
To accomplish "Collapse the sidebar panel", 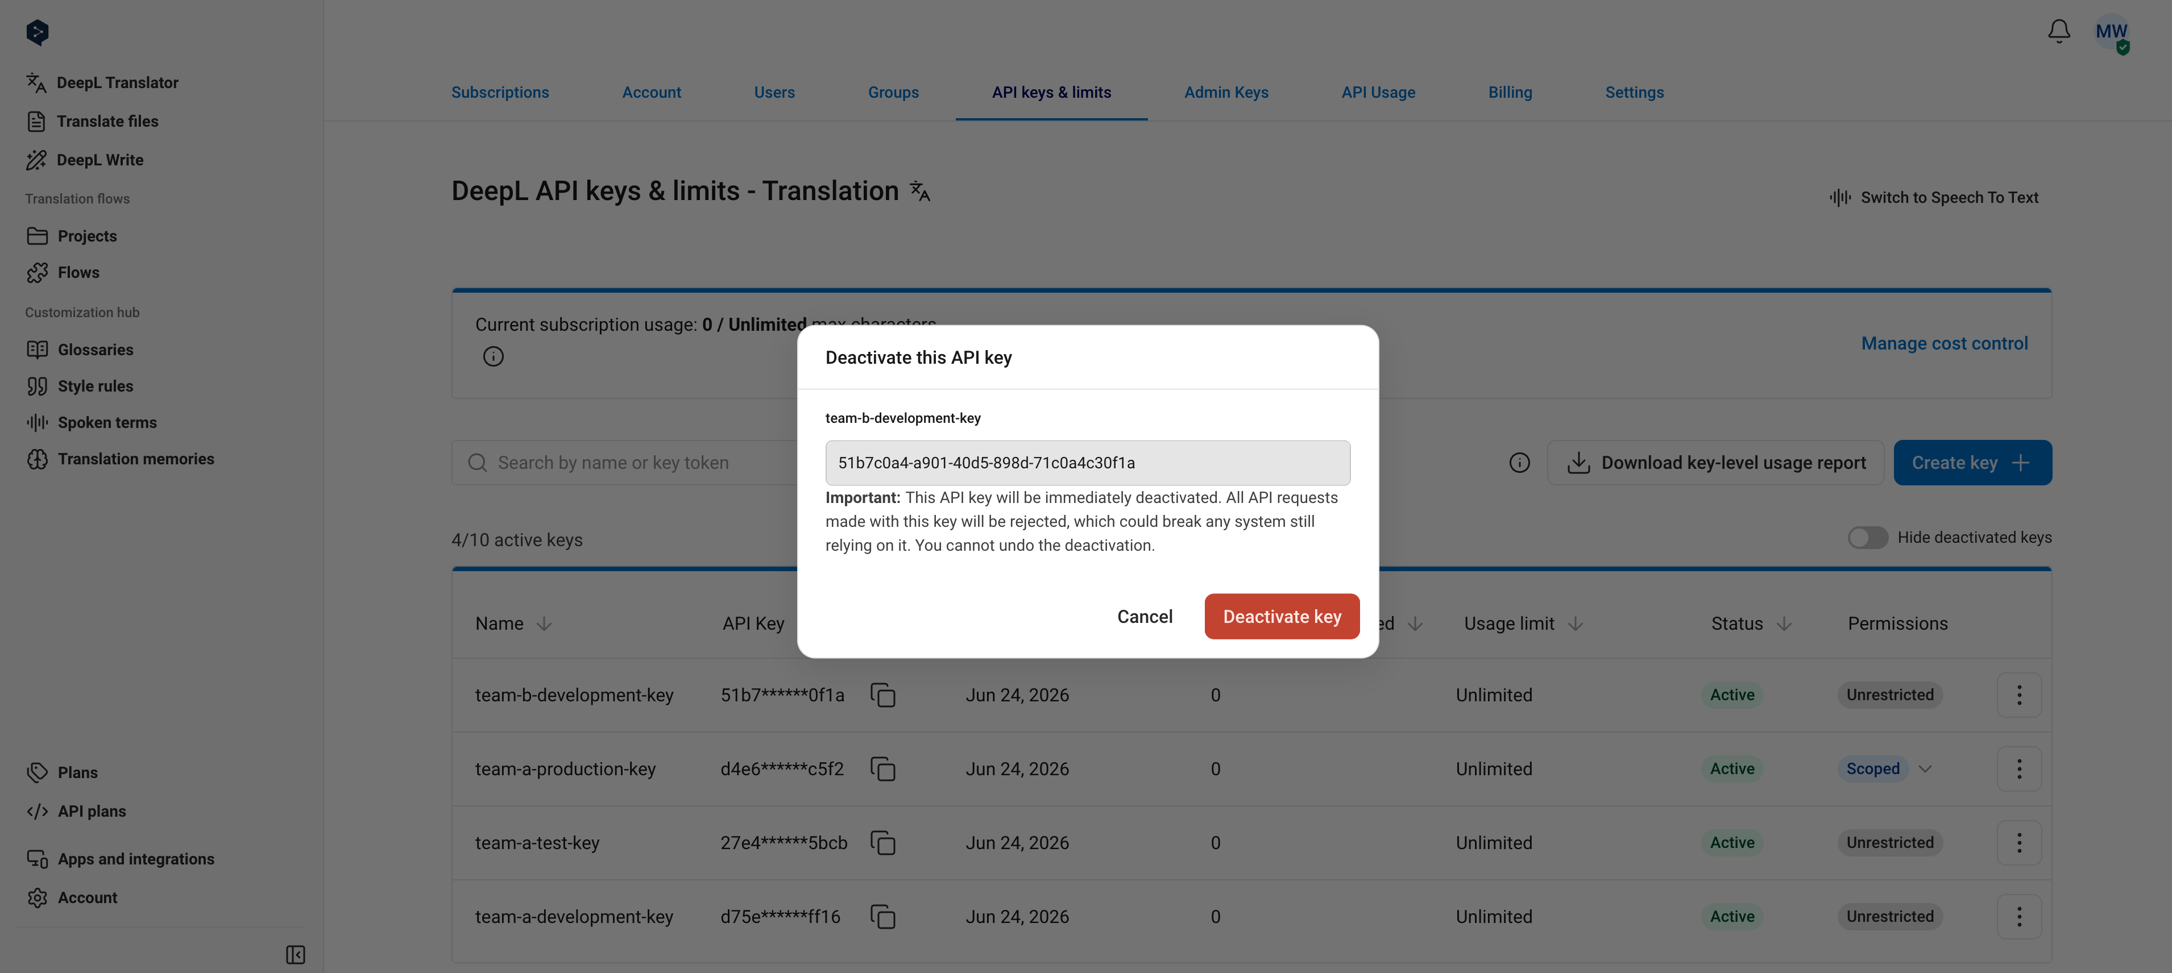I will coord(295,954).
